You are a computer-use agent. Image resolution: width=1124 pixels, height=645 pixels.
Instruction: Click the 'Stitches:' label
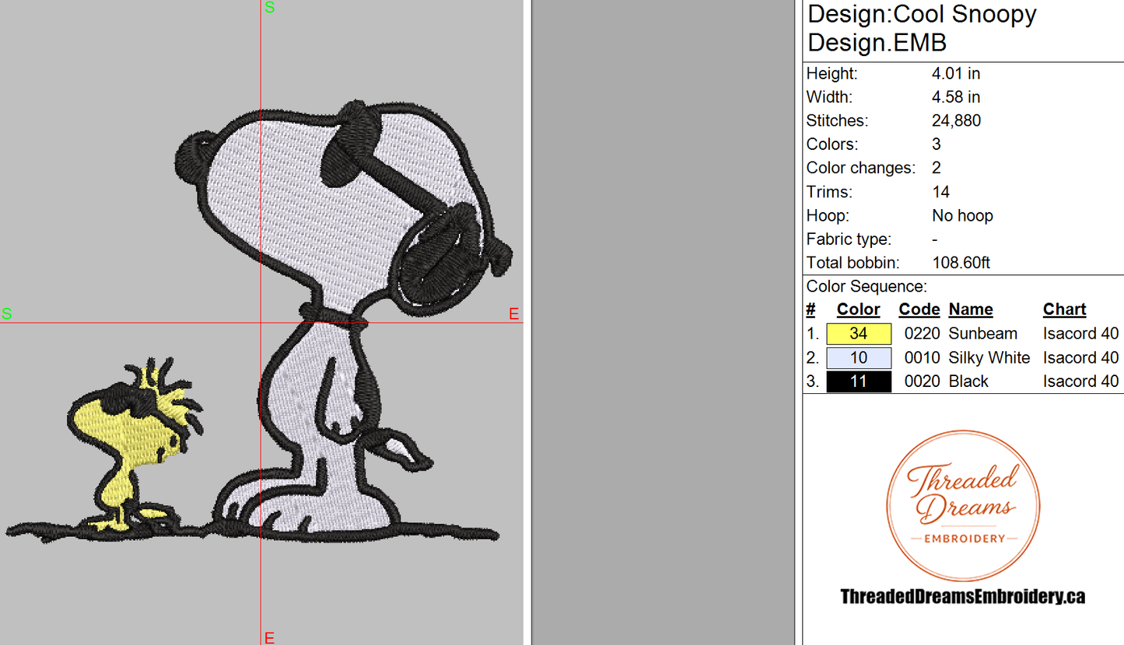point(837,120)
